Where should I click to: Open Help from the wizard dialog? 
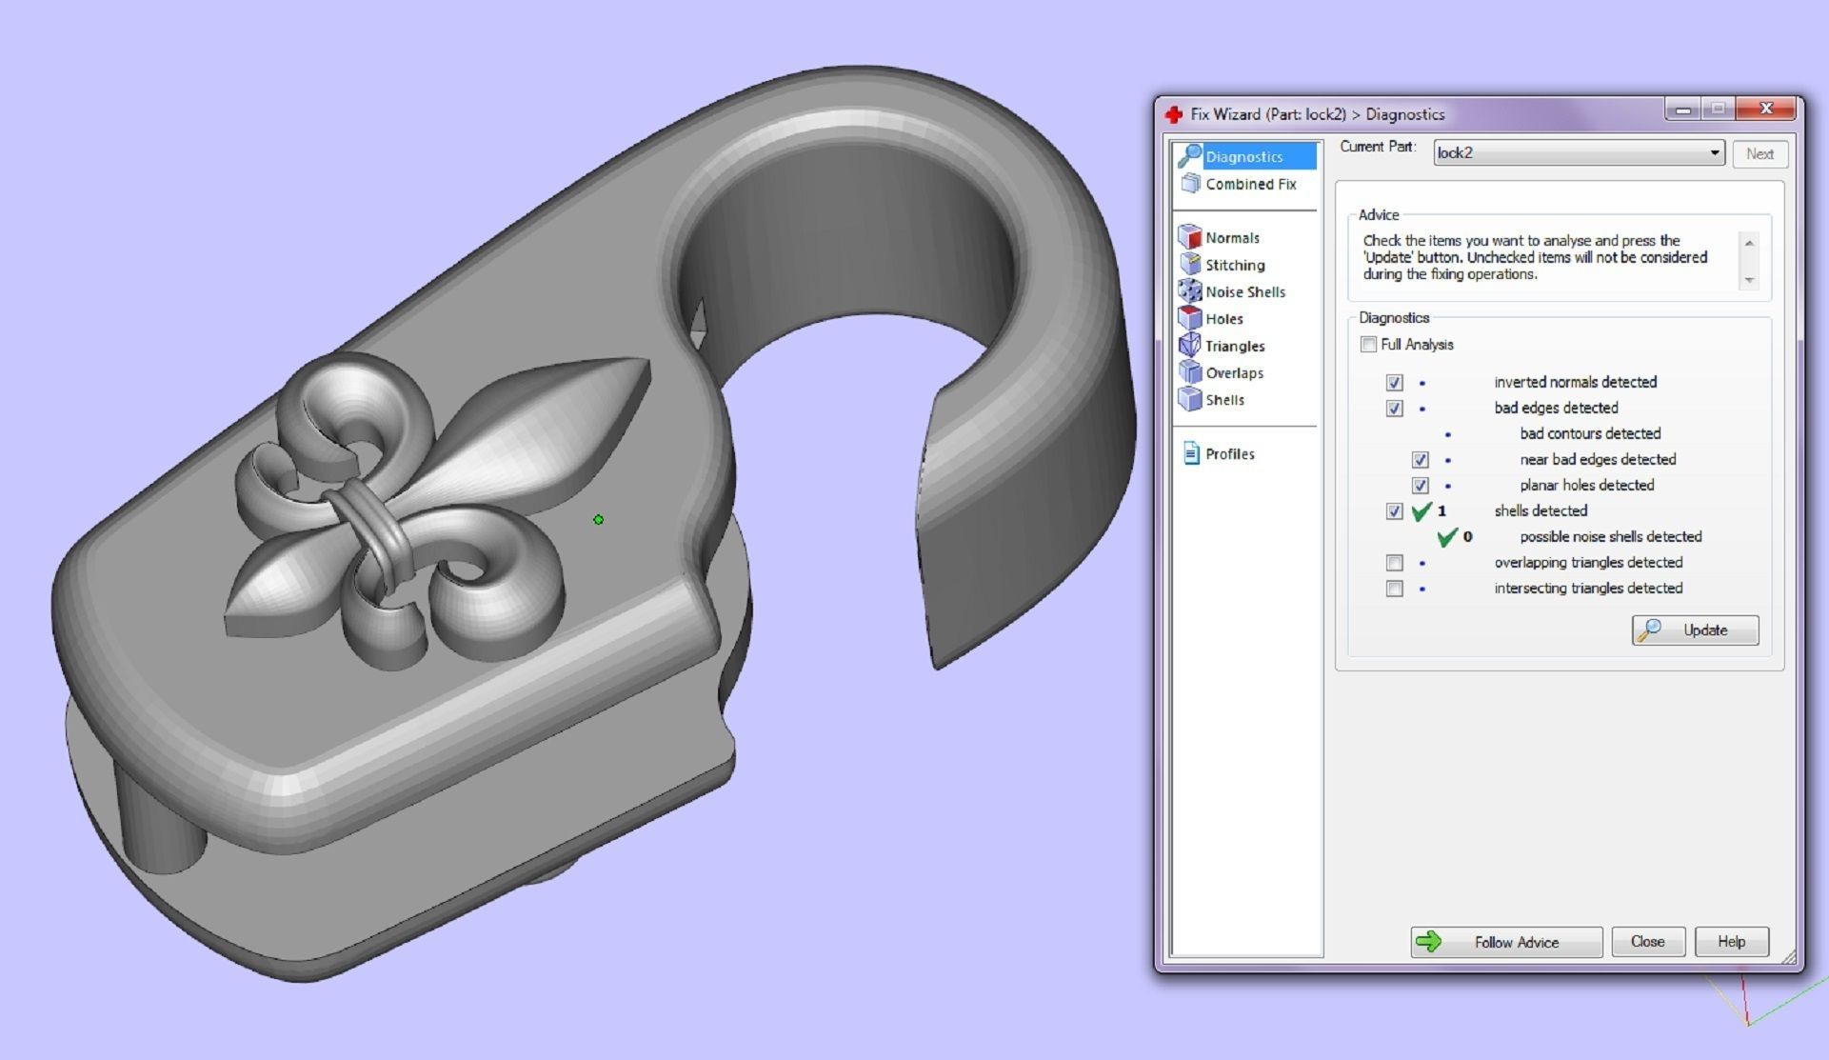[1730, 942]
